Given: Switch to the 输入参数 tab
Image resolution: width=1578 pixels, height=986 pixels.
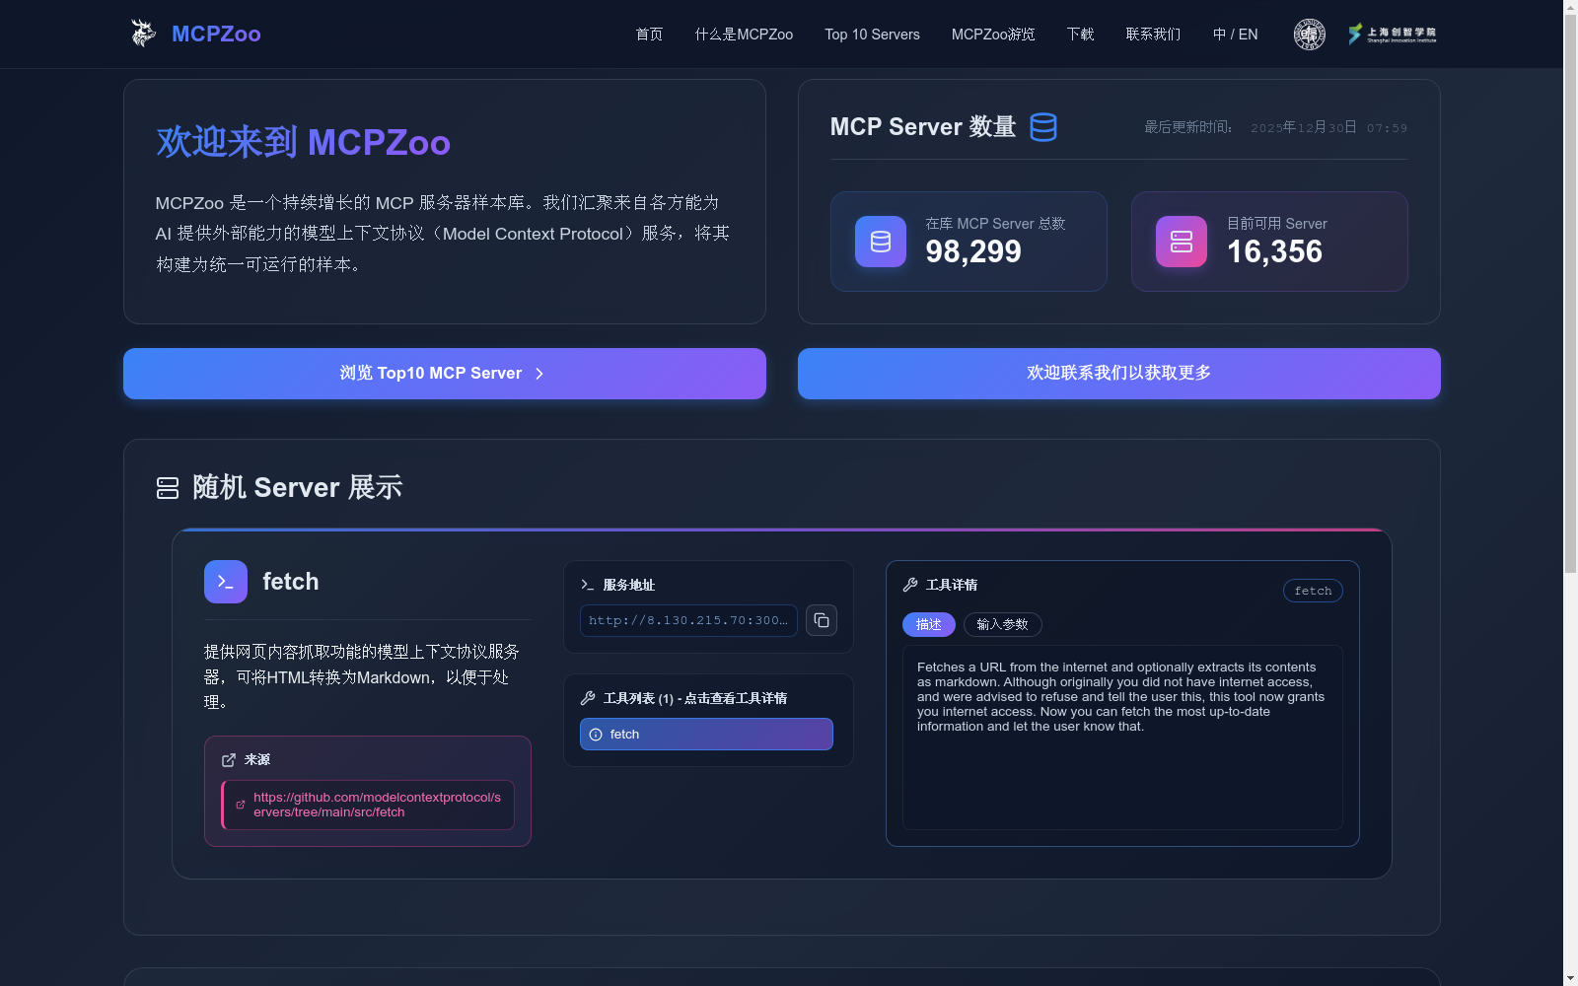Looking at the screenshot, I should tap(1002, 624).
